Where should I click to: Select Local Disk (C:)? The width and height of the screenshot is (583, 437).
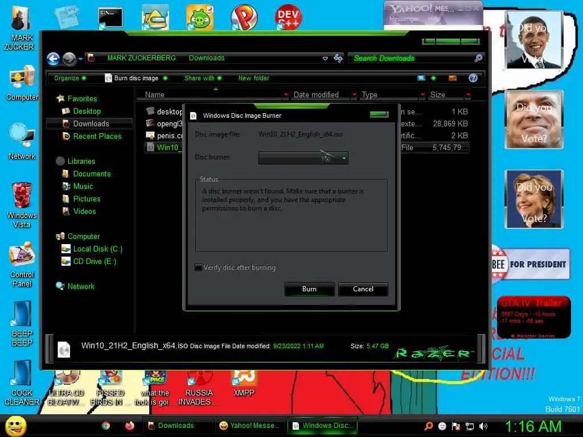tap(97, 249)
